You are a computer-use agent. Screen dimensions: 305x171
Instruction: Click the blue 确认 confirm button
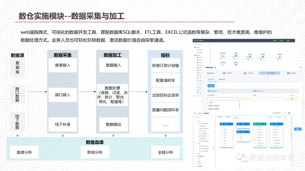tap(298, 129)
